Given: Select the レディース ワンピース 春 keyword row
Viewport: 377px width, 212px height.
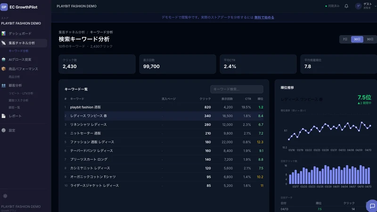Looking at the screenshot, I should pyautogui.click(x=164, y=116).
